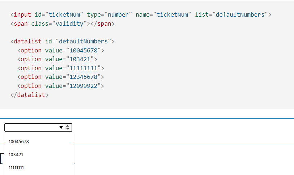Increase the number with the spinner up arrow
This screenshot has width=294, height=175.
[x=68, y=126]
